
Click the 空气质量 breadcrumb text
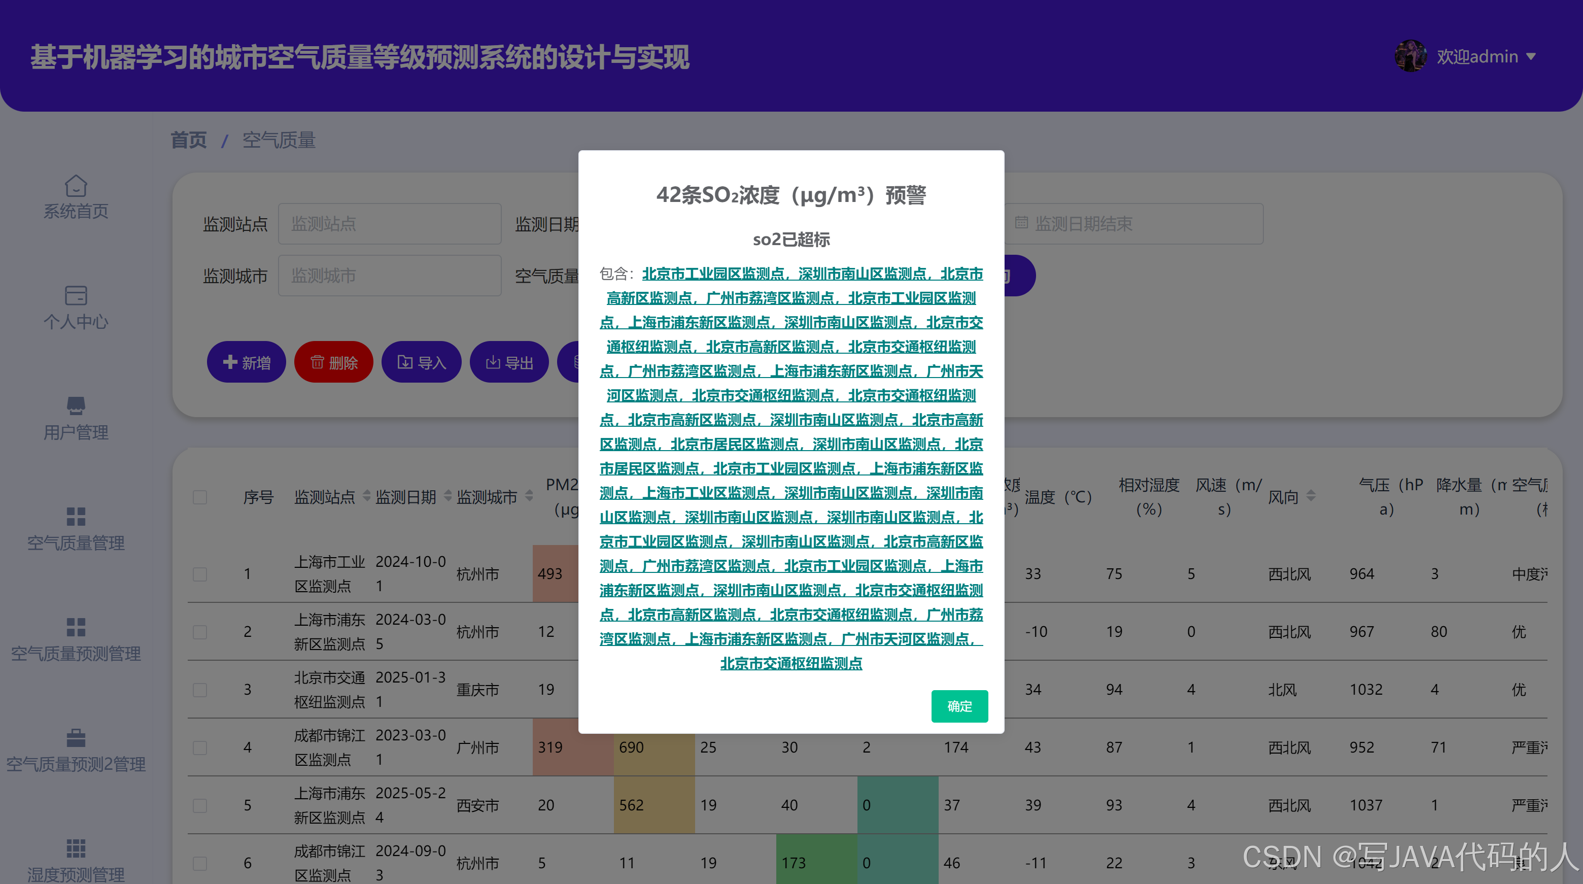(x=279, y=140)
